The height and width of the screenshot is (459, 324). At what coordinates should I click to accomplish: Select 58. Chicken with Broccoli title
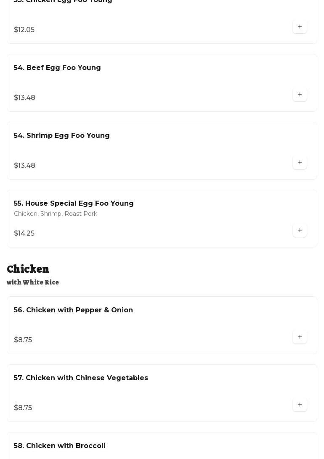[59, 446]
